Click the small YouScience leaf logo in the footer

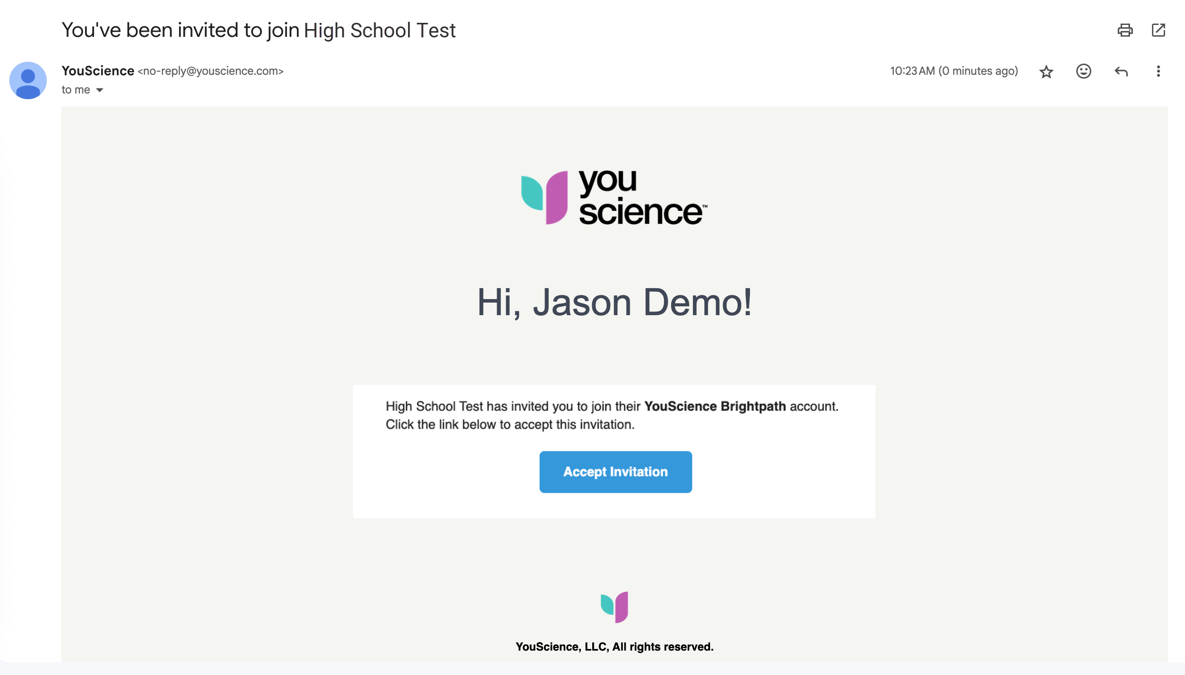[614, 606]
